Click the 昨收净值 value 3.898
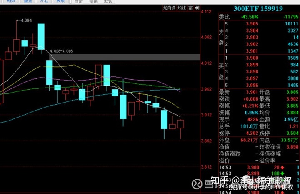300x194 pixels. (292, 147)
